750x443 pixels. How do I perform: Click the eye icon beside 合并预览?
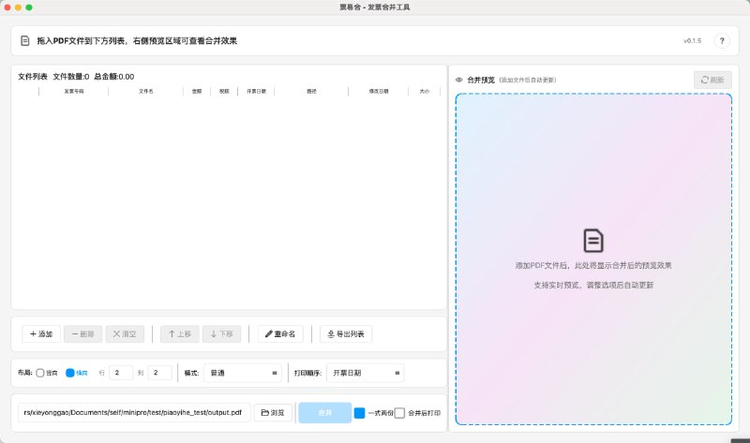[458, 80]
